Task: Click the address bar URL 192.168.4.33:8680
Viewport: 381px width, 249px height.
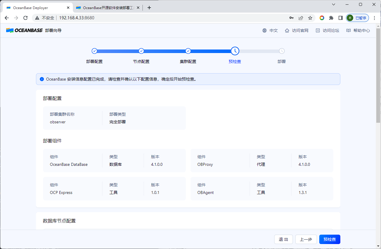Action: (x=77, y=18)
